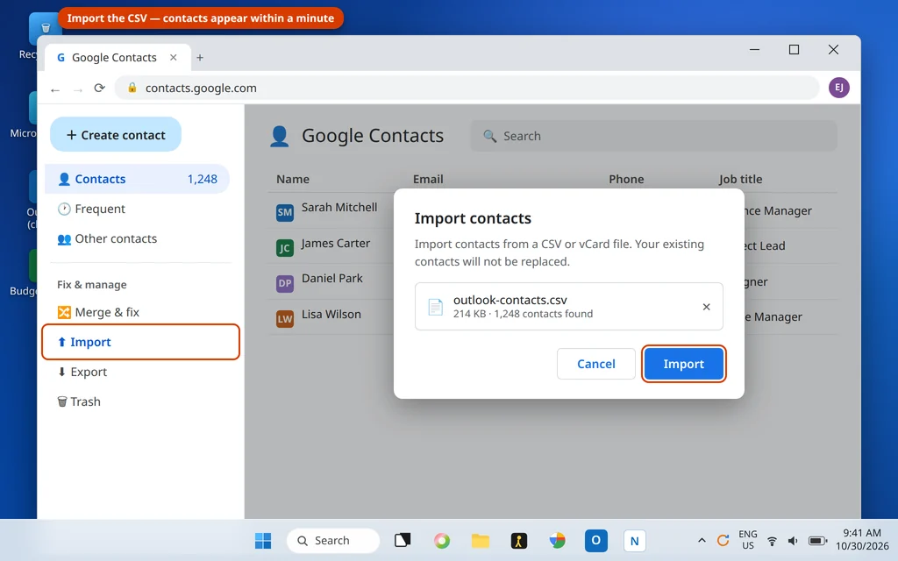Click the Contacts person icon in the sidebar
The height and width of the screenshot is (561, 898).
point(64,179)
